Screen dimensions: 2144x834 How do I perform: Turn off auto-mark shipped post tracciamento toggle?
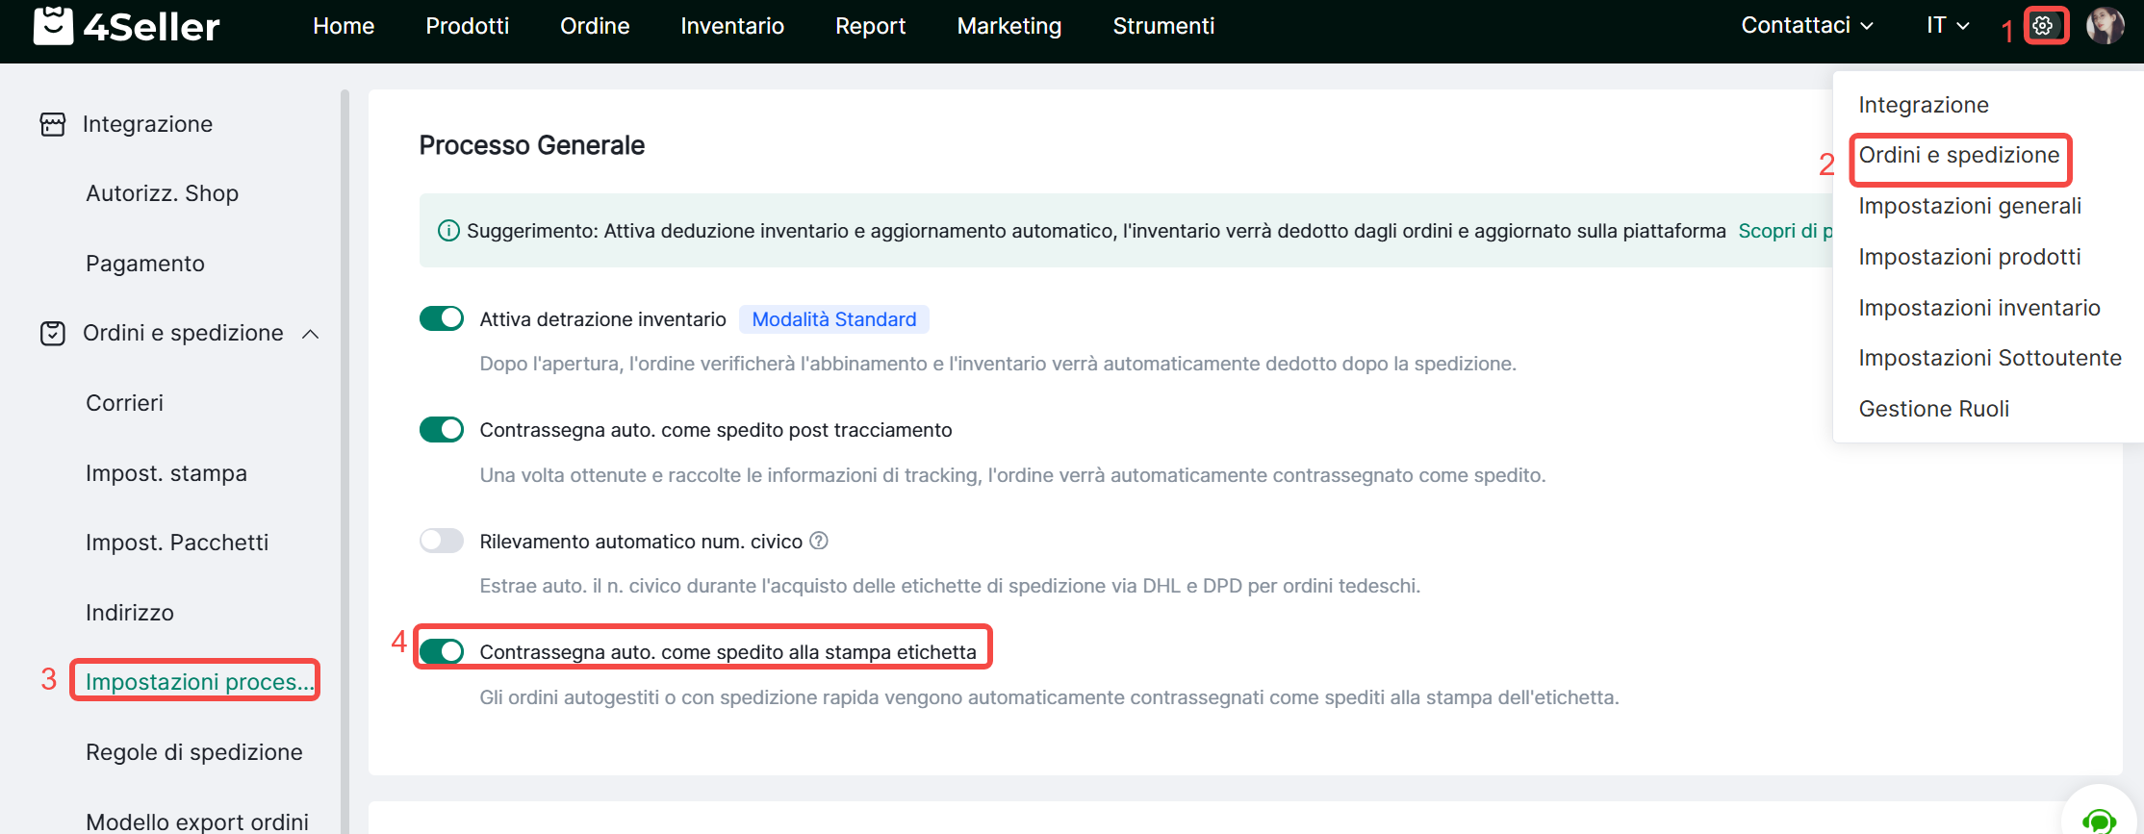pyautogui.click(x=442, y=429)
